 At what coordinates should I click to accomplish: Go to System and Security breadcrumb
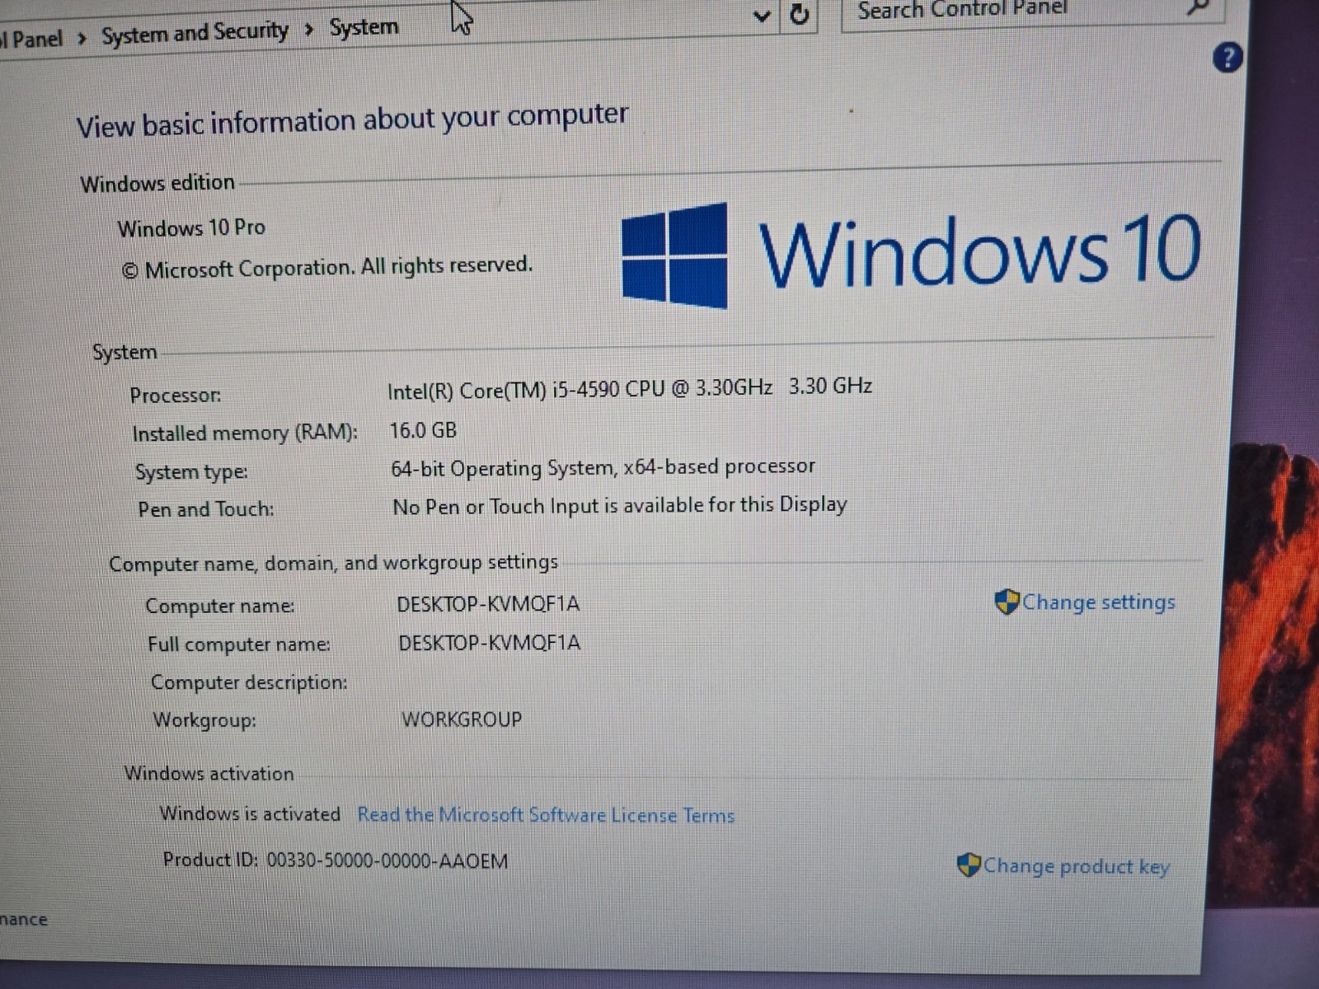coord(195,34)
